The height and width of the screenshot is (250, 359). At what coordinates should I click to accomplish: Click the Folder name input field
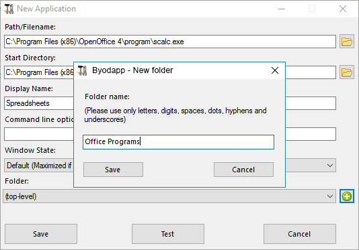click(178, 142)
